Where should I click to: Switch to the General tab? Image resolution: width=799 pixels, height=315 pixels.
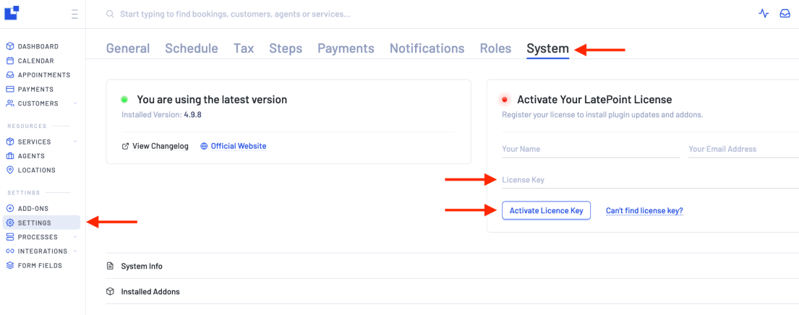click(128, 48)
